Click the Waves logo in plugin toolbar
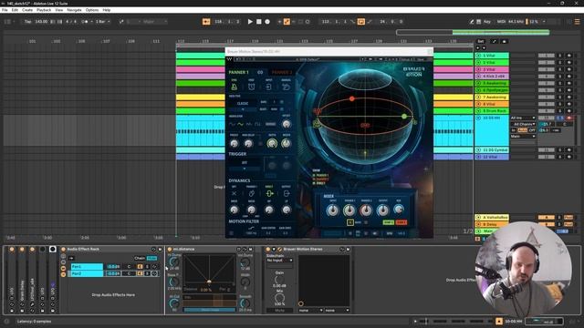The width and height of the screenshot is (584, 328). [229, 59]
